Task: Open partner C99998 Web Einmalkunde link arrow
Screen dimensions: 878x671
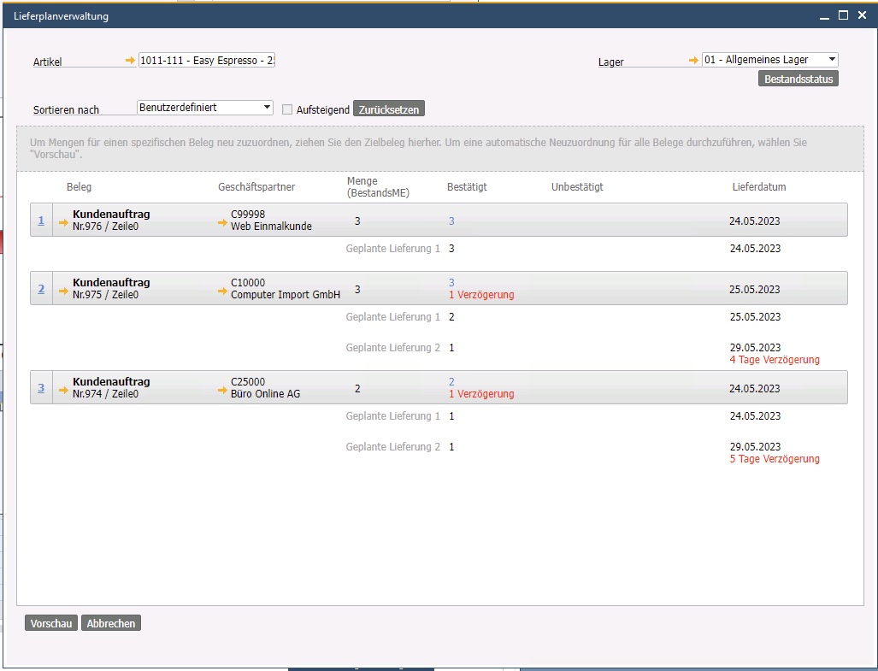Action: click(x=222, y=223)
